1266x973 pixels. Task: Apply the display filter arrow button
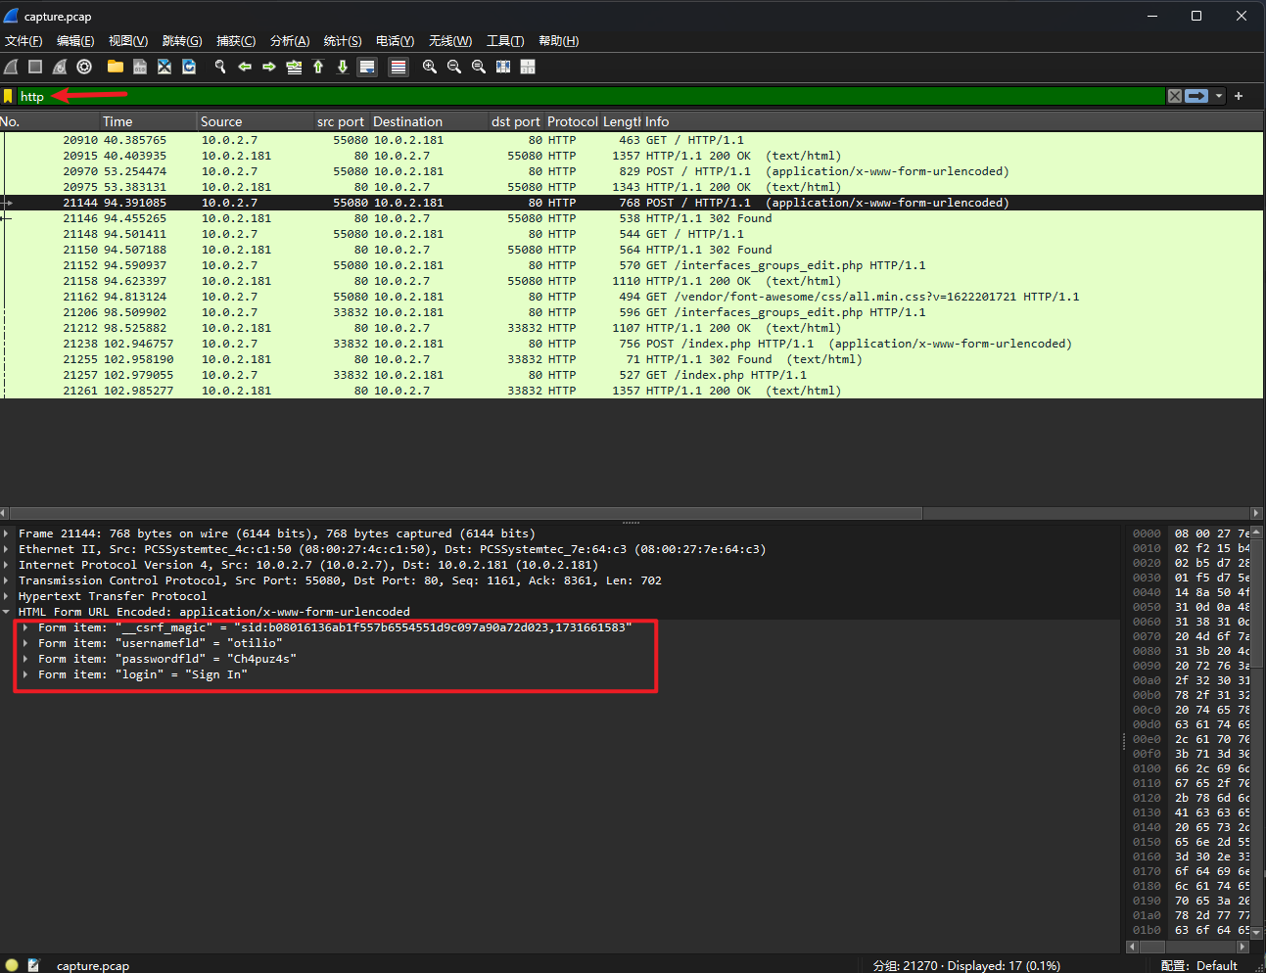click(1196, 96)
